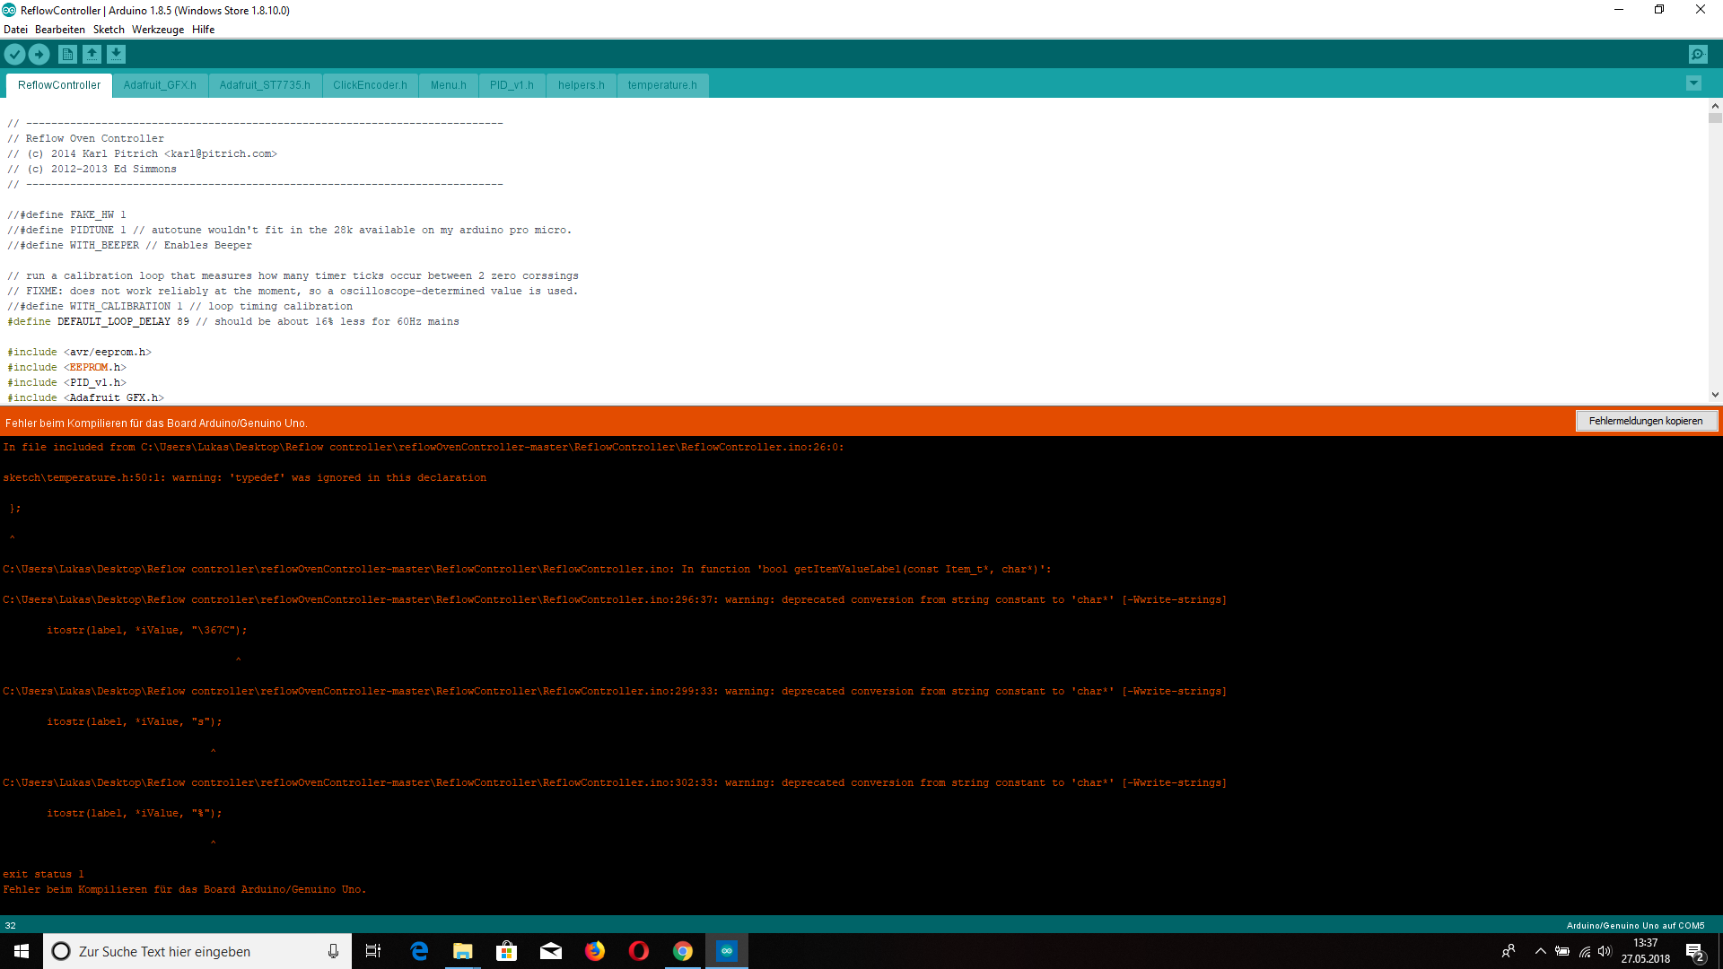Open the Sketch menu

point(109,30)
